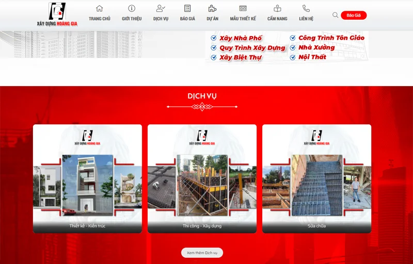This screenshot has height=264, width=413.
Task: Click the puzzle icon above Dự Án
Action: tap(212, 8)
